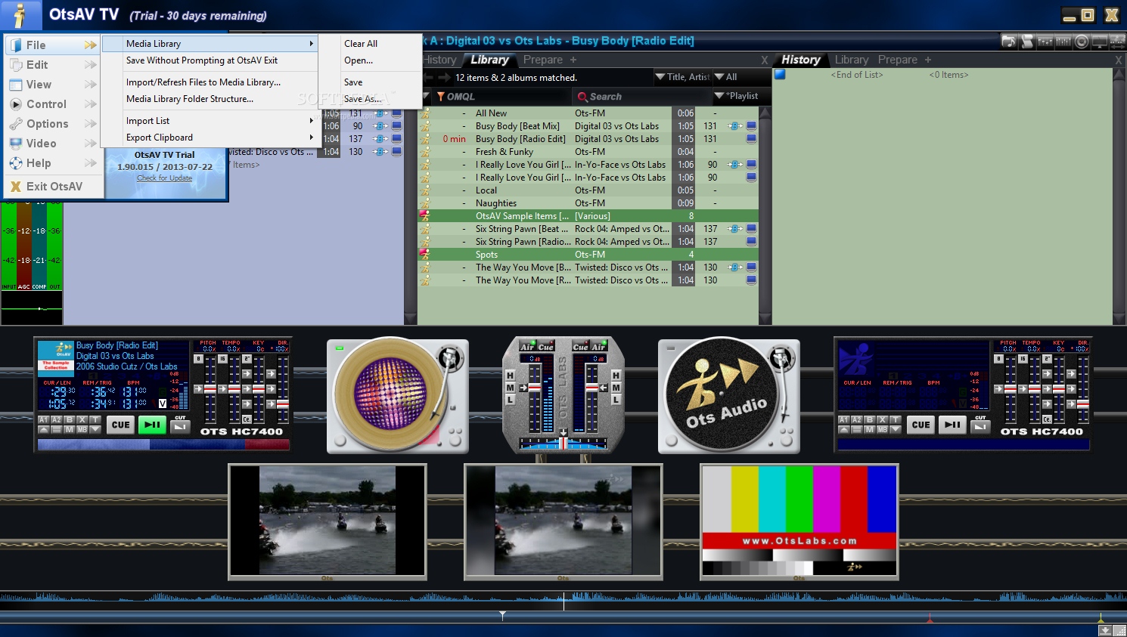Image resolution: width=1127 pixels, height=637 pixels.
Task: Add a new tab with + beside History's Prepare tab
Action: (928, 60)
